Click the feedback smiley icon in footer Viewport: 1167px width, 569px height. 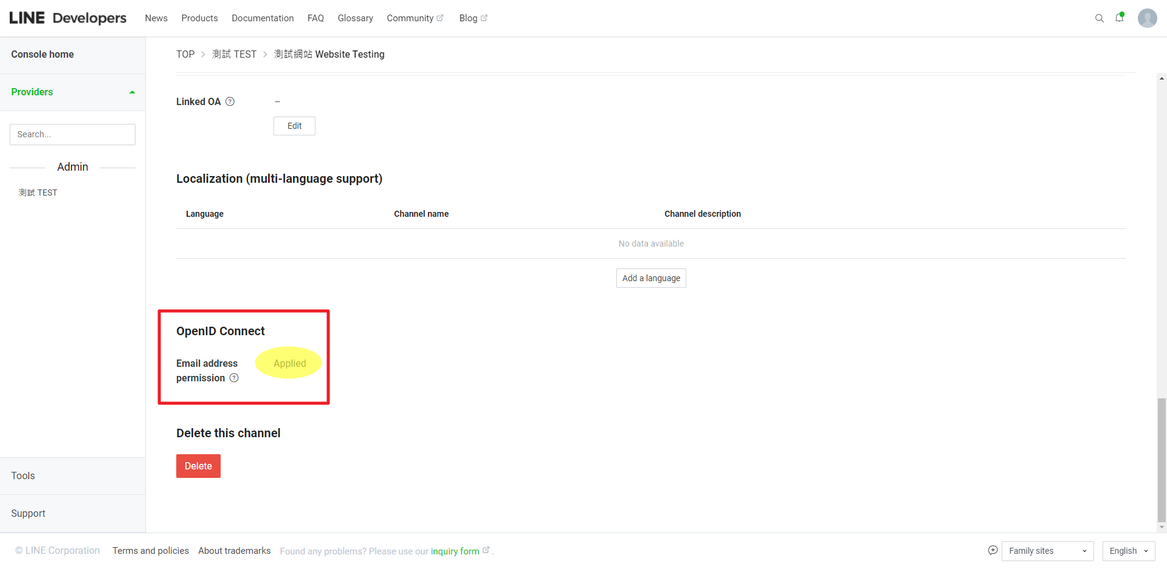(993, 550)
